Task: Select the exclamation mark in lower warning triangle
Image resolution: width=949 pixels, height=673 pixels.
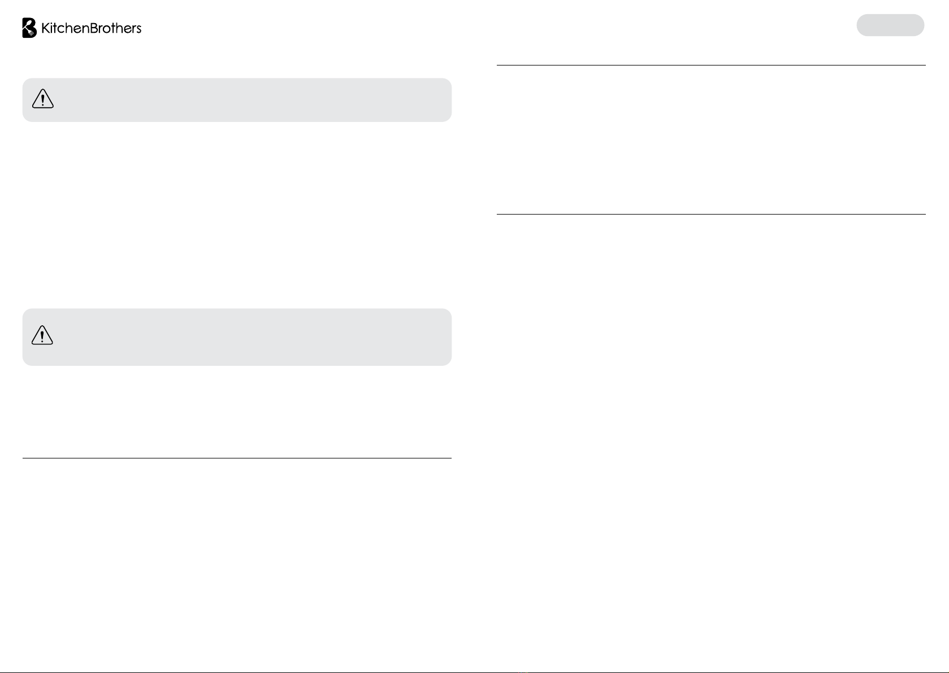Action: [42, 337]
